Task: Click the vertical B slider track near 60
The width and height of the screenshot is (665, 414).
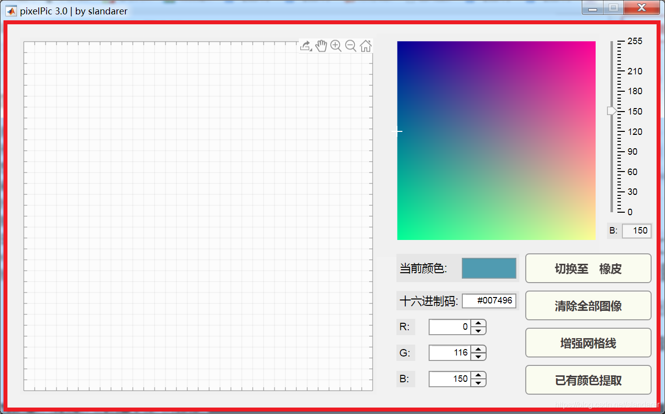Action: pyautogui.click(x=612, y=172)
